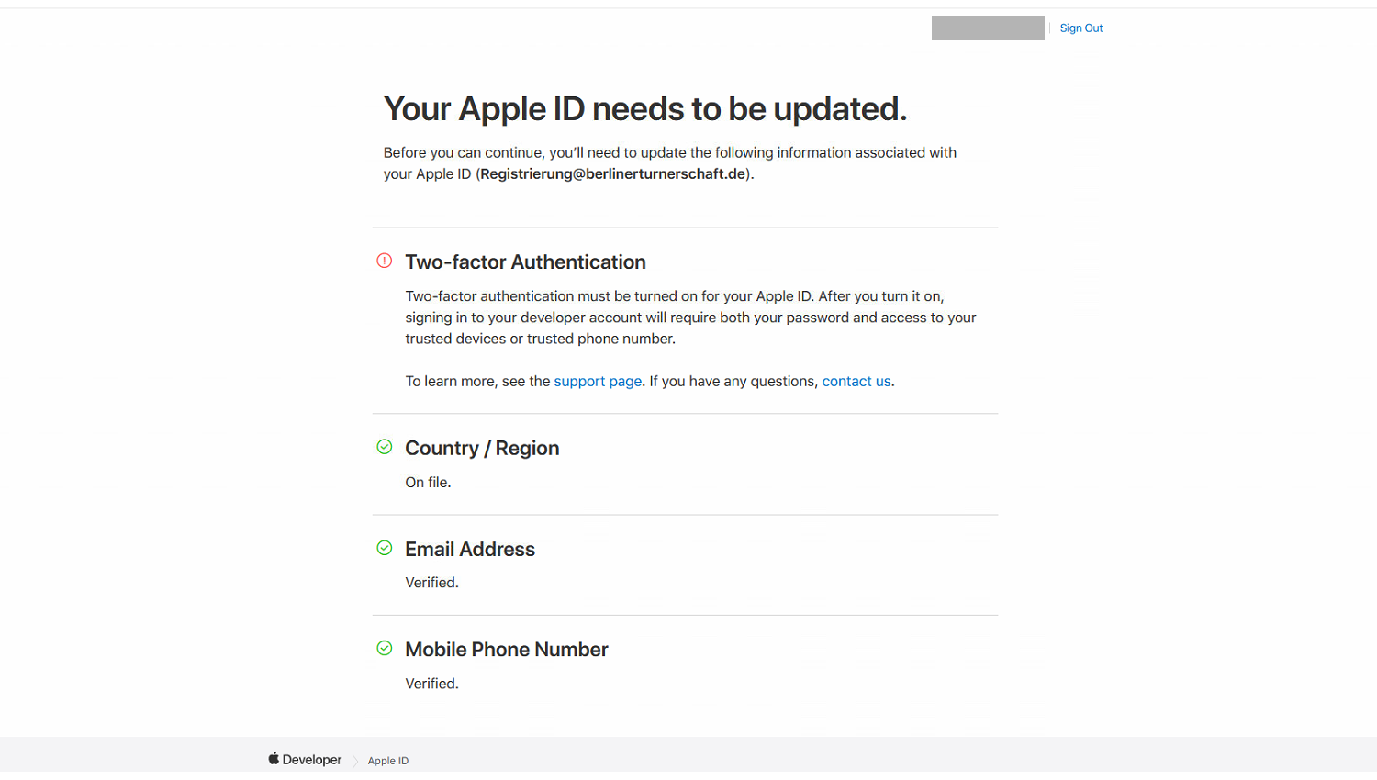Click the Country / Region heading
This screenshot has width=1377, height=780.
482,448
